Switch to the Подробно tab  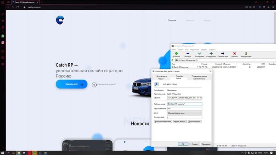pos(179,76)
